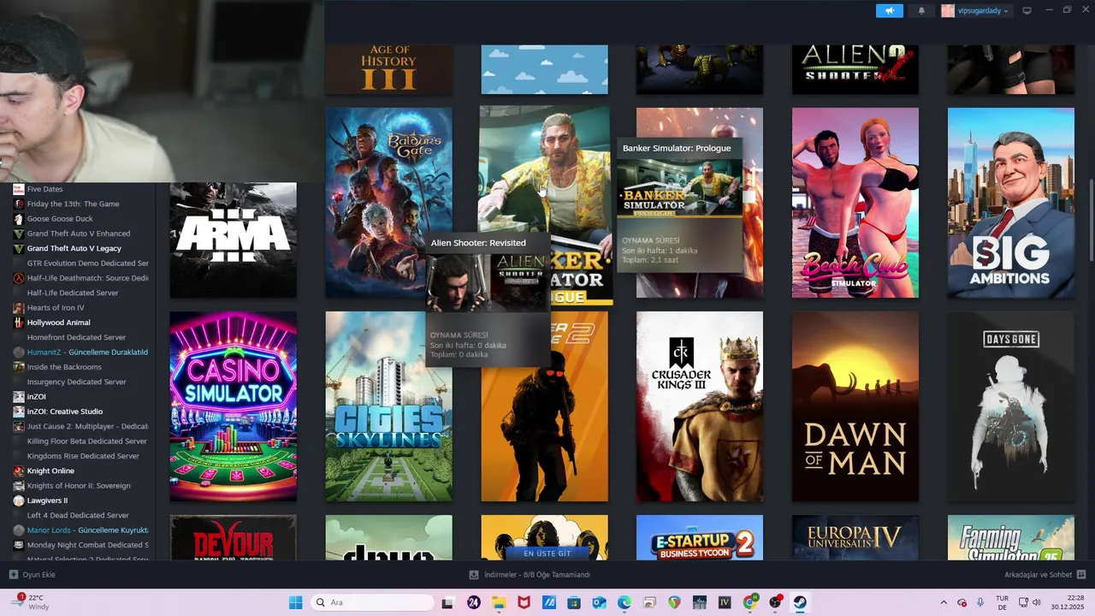
Task: Click the Friday the 13th game icon
Action: click(19, 204)
